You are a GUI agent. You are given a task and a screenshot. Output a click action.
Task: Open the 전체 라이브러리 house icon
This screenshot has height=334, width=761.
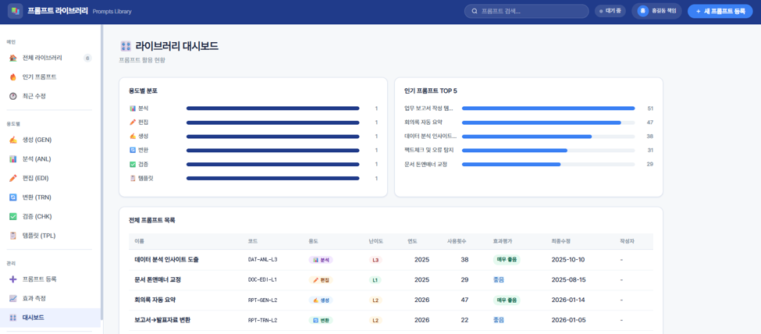(x=13, y=58)
